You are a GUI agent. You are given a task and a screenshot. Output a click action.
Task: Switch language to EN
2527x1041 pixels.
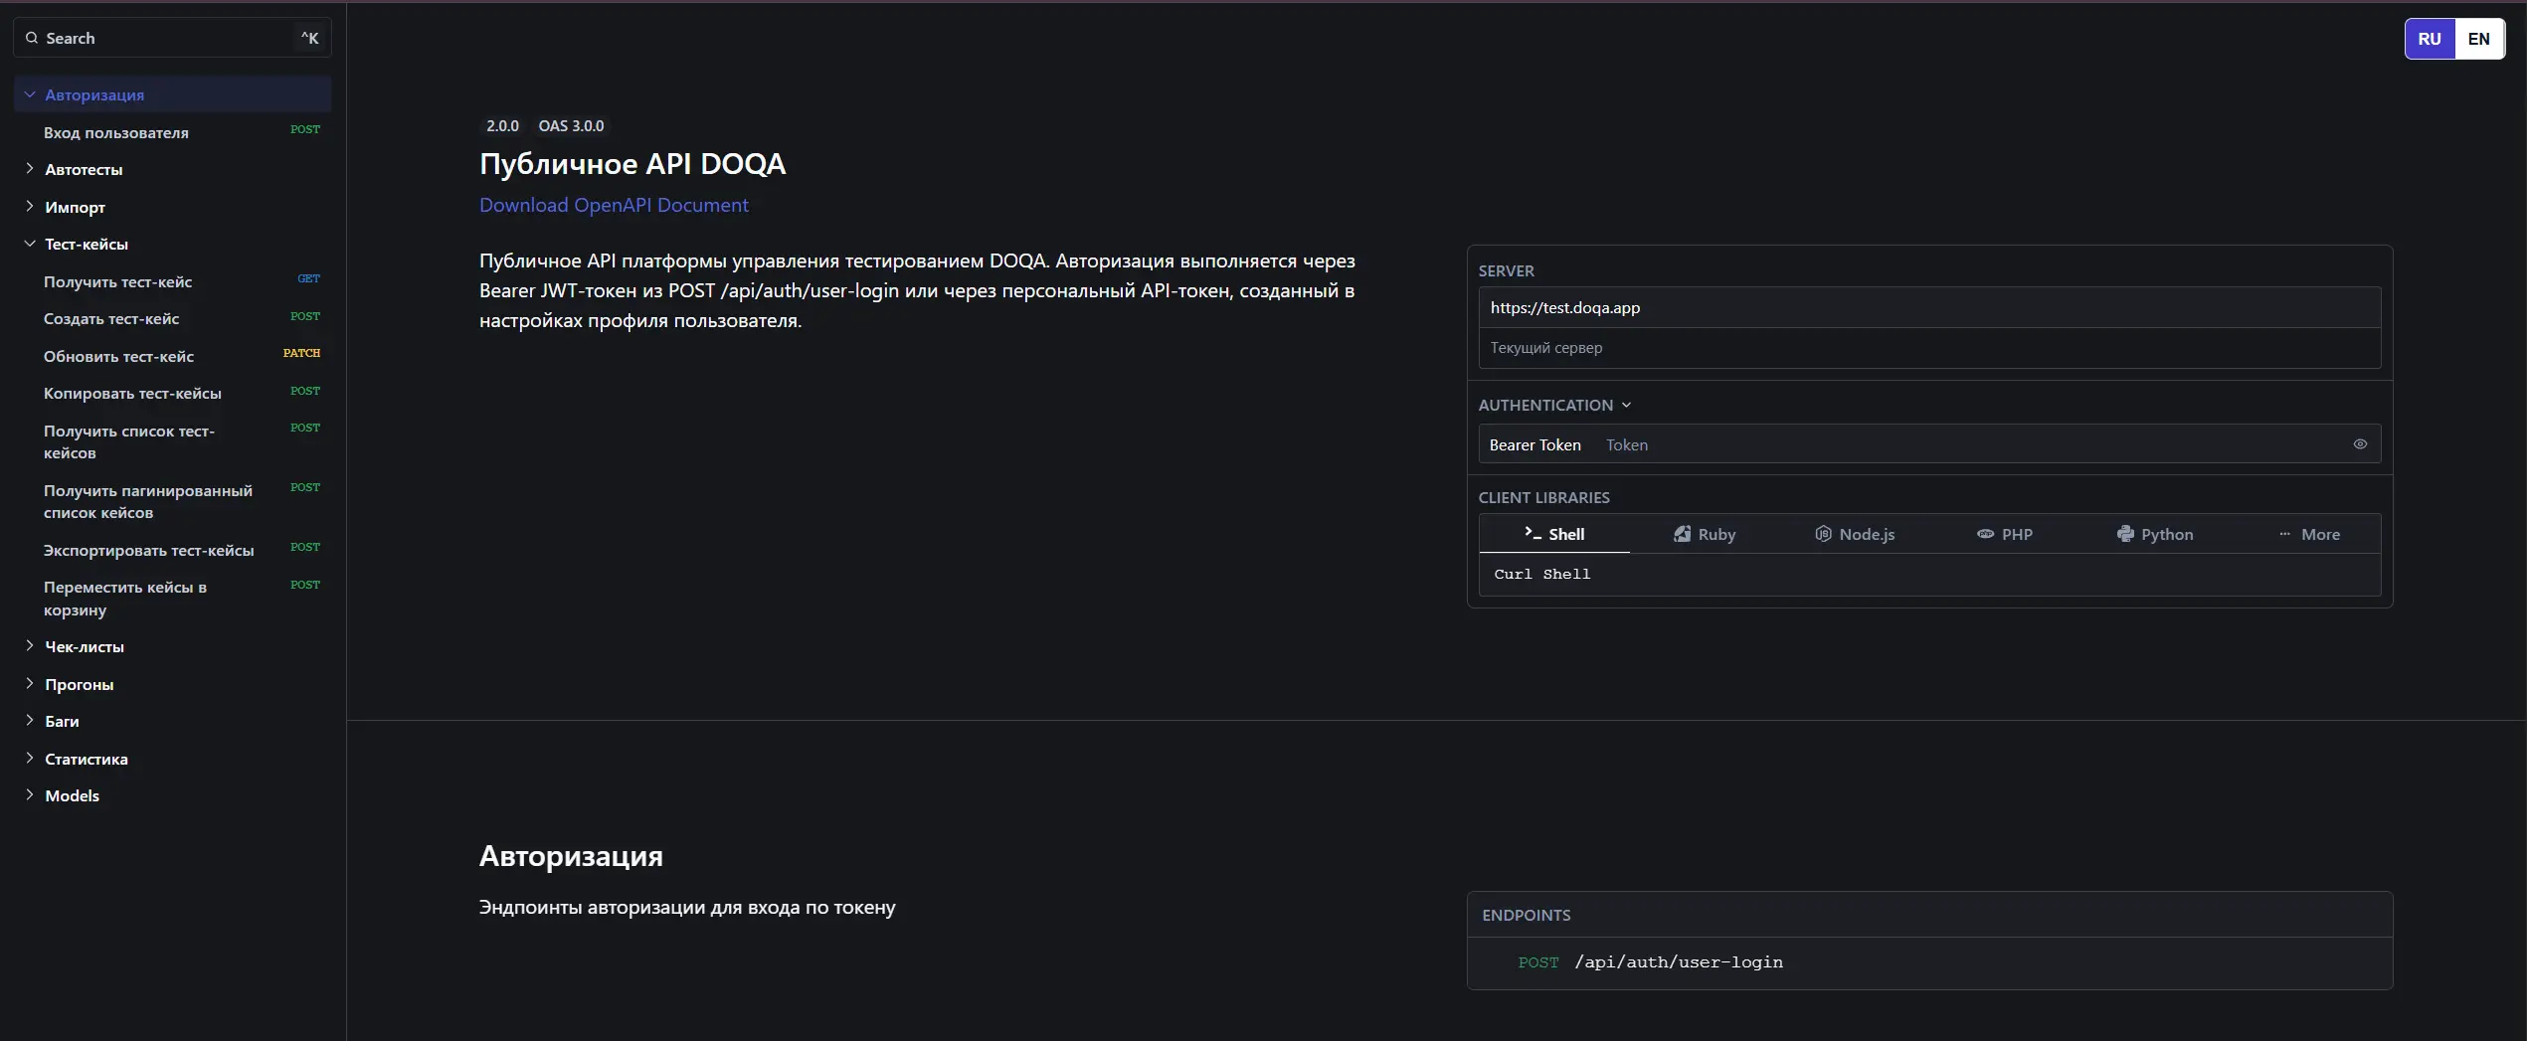click(2479, 39)
